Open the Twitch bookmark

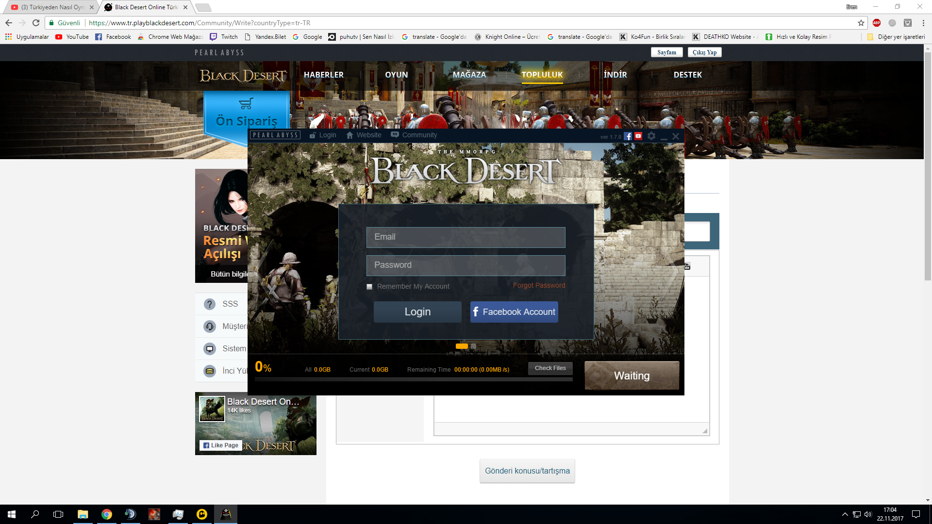[x=224, y=37]
